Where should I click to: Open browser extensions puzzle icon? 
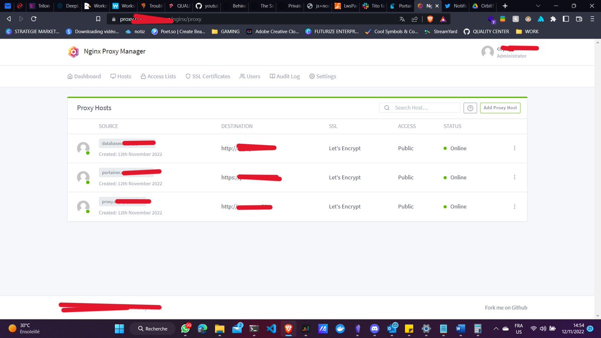(x=553, y=19)
